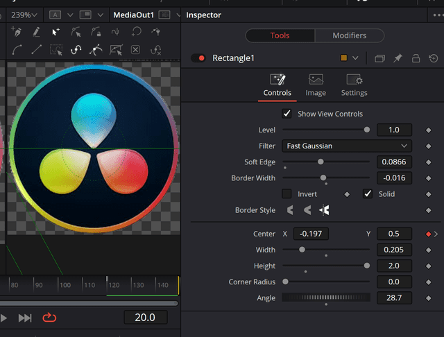Click the MediaOut1 viewer grid icon
444x337 pixels.
(164, 15)
